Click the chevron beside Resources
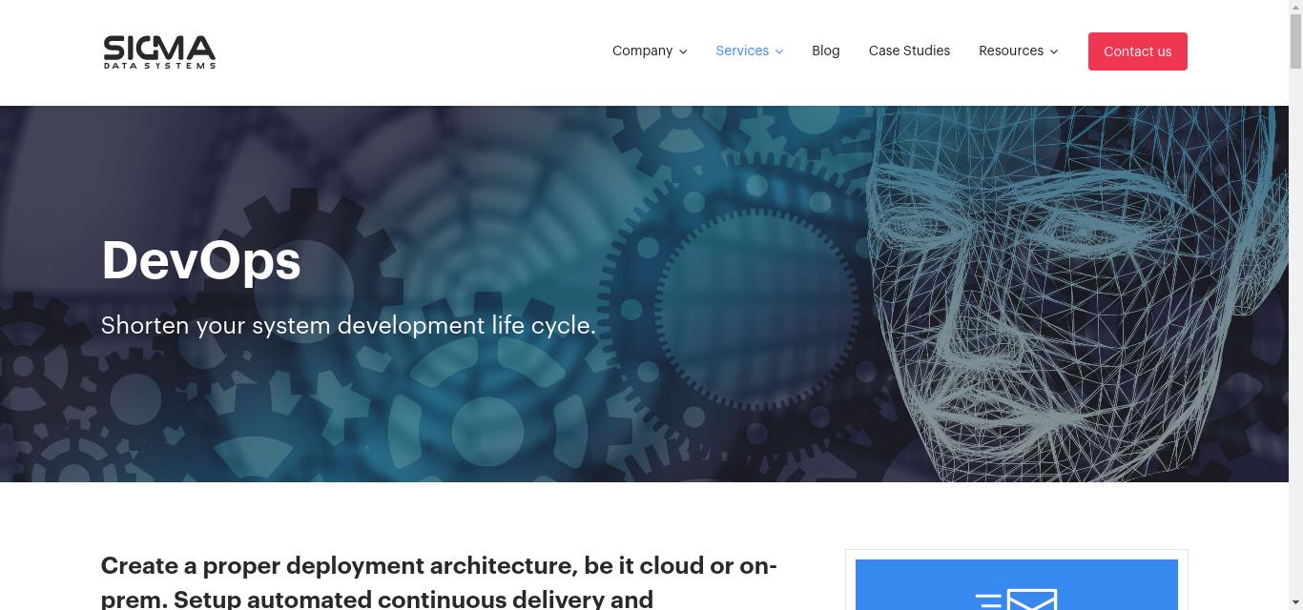The width and height of the screenshot is (1303, 610). 1053,51
